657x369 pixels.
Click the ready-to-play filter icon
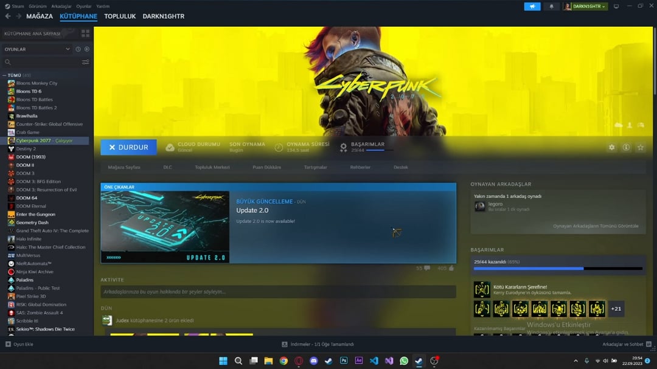click(87, 49)
